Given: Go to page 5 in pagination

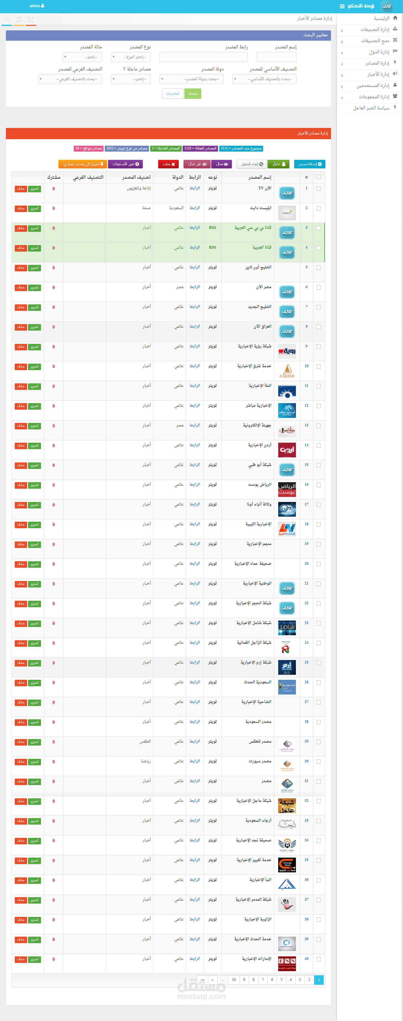Looking at the screenshot, I should click(281, 980).
